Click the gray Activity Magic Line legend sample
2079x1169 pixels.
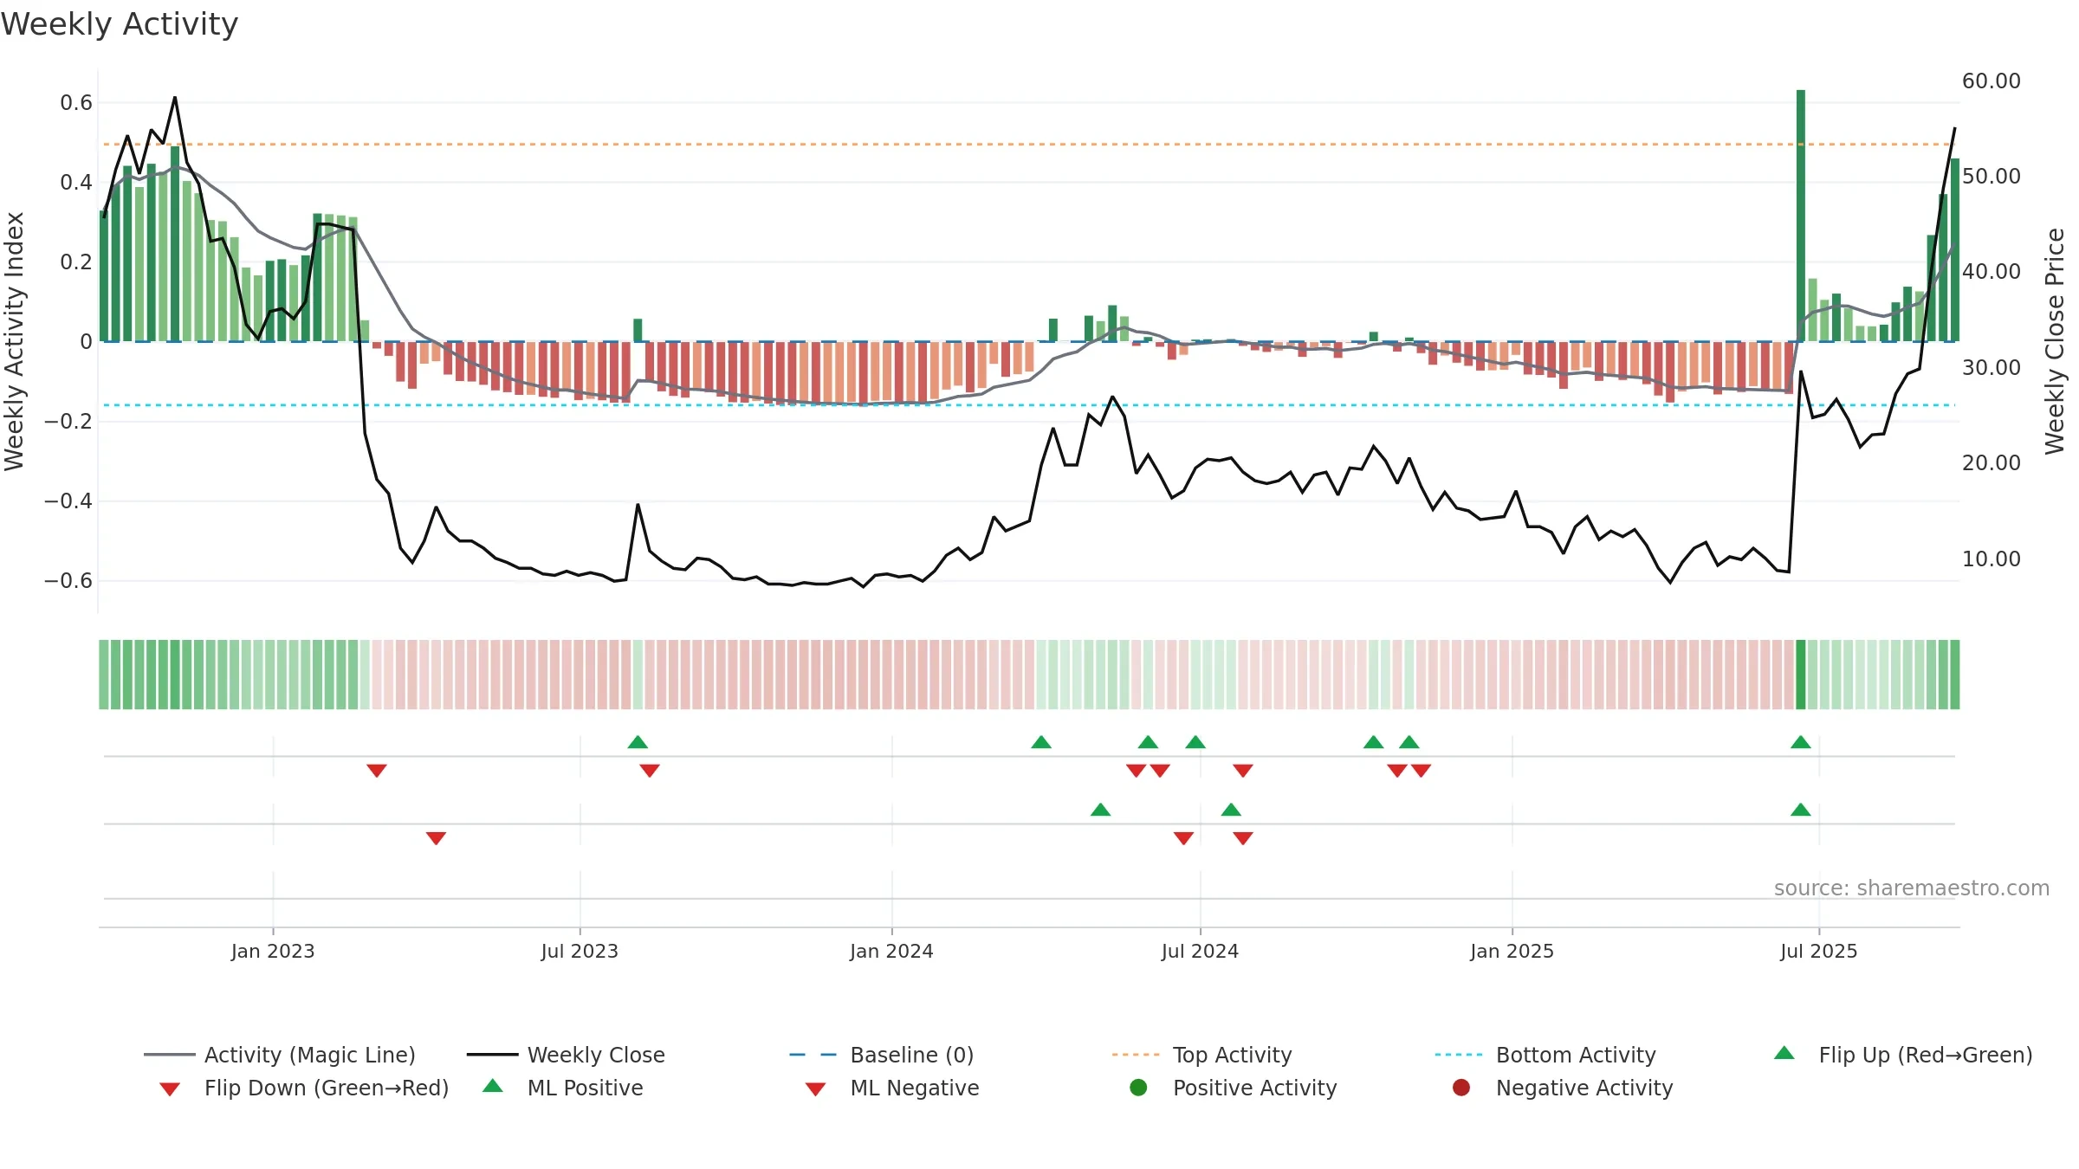(169, 1055)
